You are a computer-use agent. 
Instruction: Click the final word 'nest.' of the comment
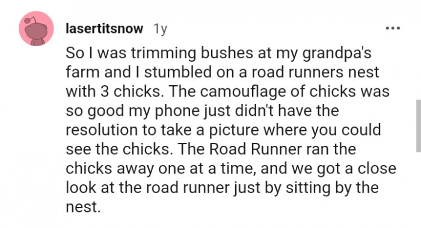83,207
